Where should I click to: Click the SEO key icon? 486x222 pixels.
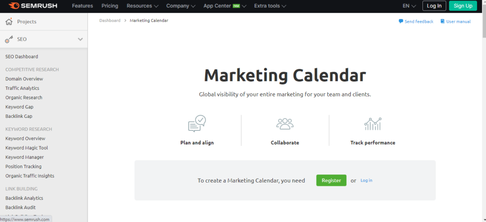9,39
